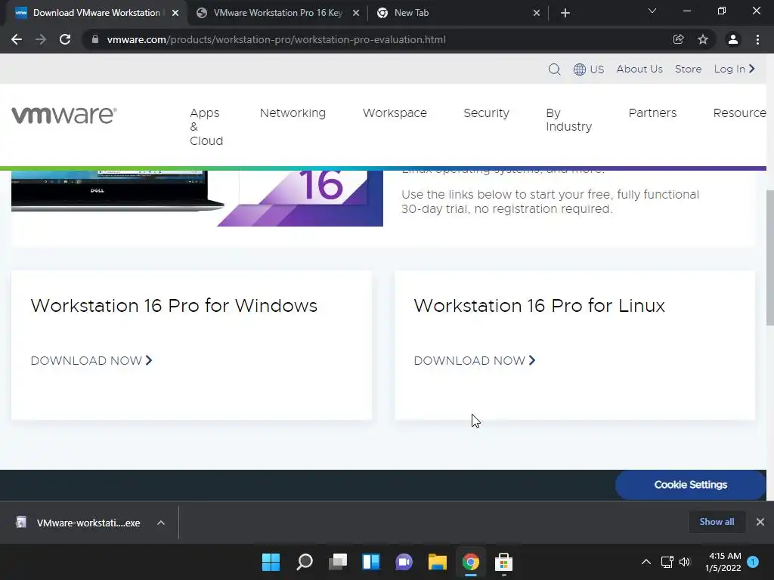This screenshot has height=580, width=774.
Task: Click the padlock site info icon
Action: pos(94,39)
